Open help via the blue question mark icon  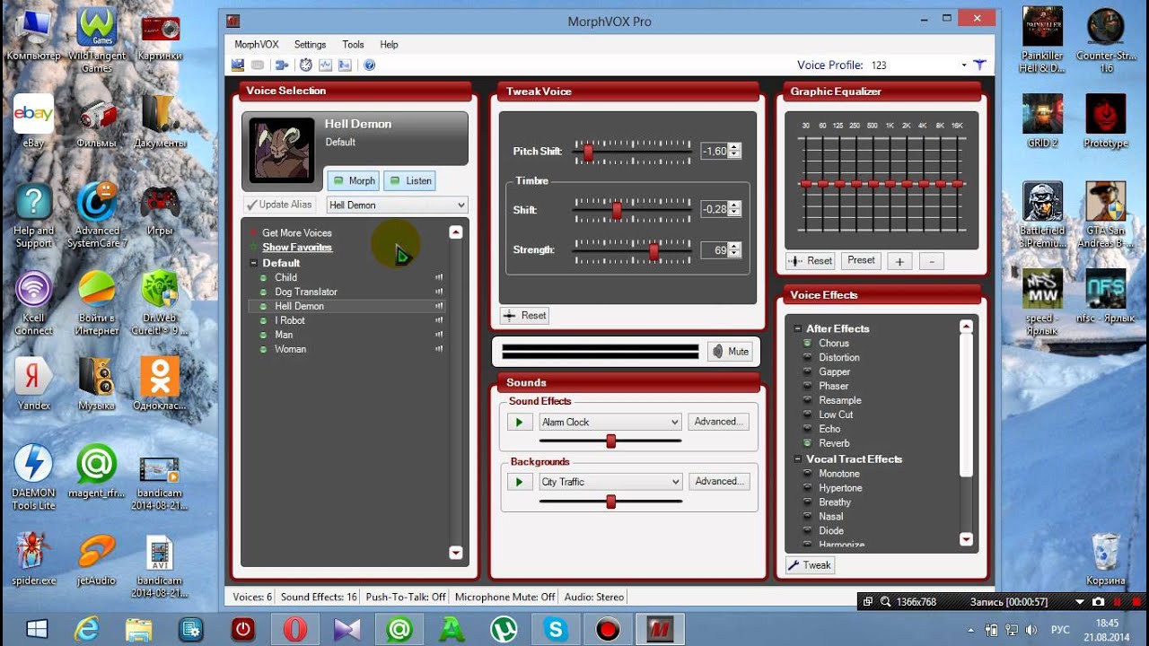tap(370, 65)
